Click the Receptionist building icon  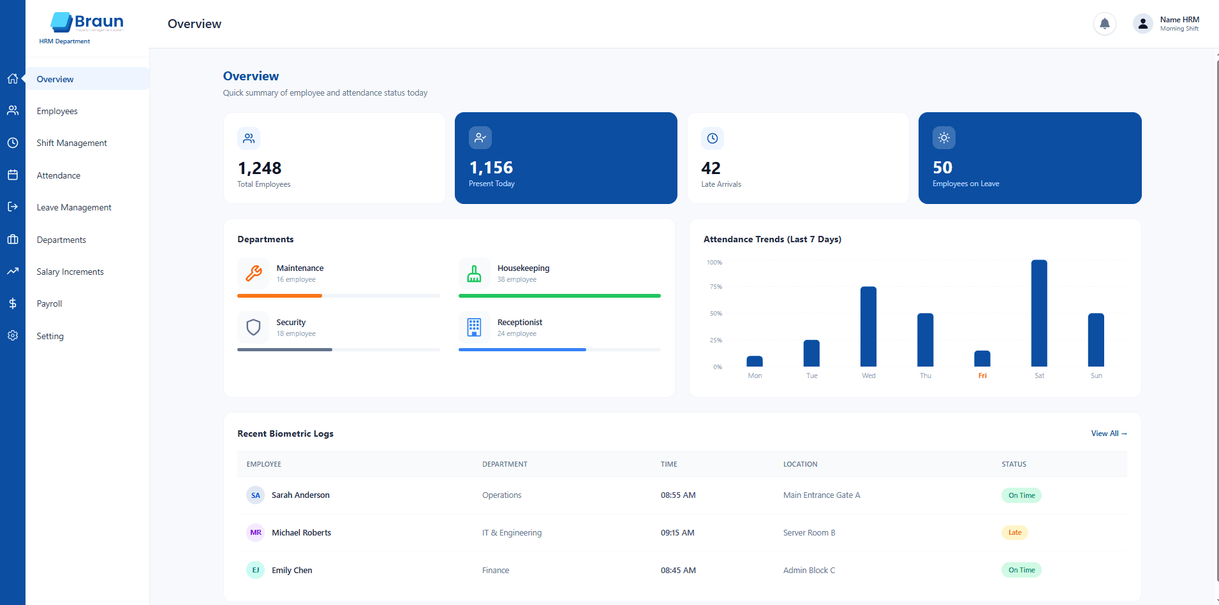(474, 328)
